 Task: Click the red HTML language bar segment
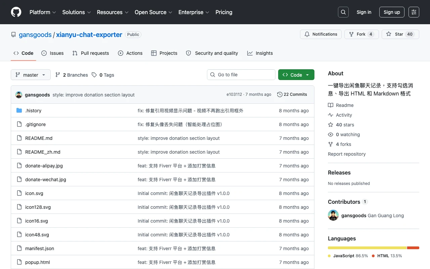point(413,248)
